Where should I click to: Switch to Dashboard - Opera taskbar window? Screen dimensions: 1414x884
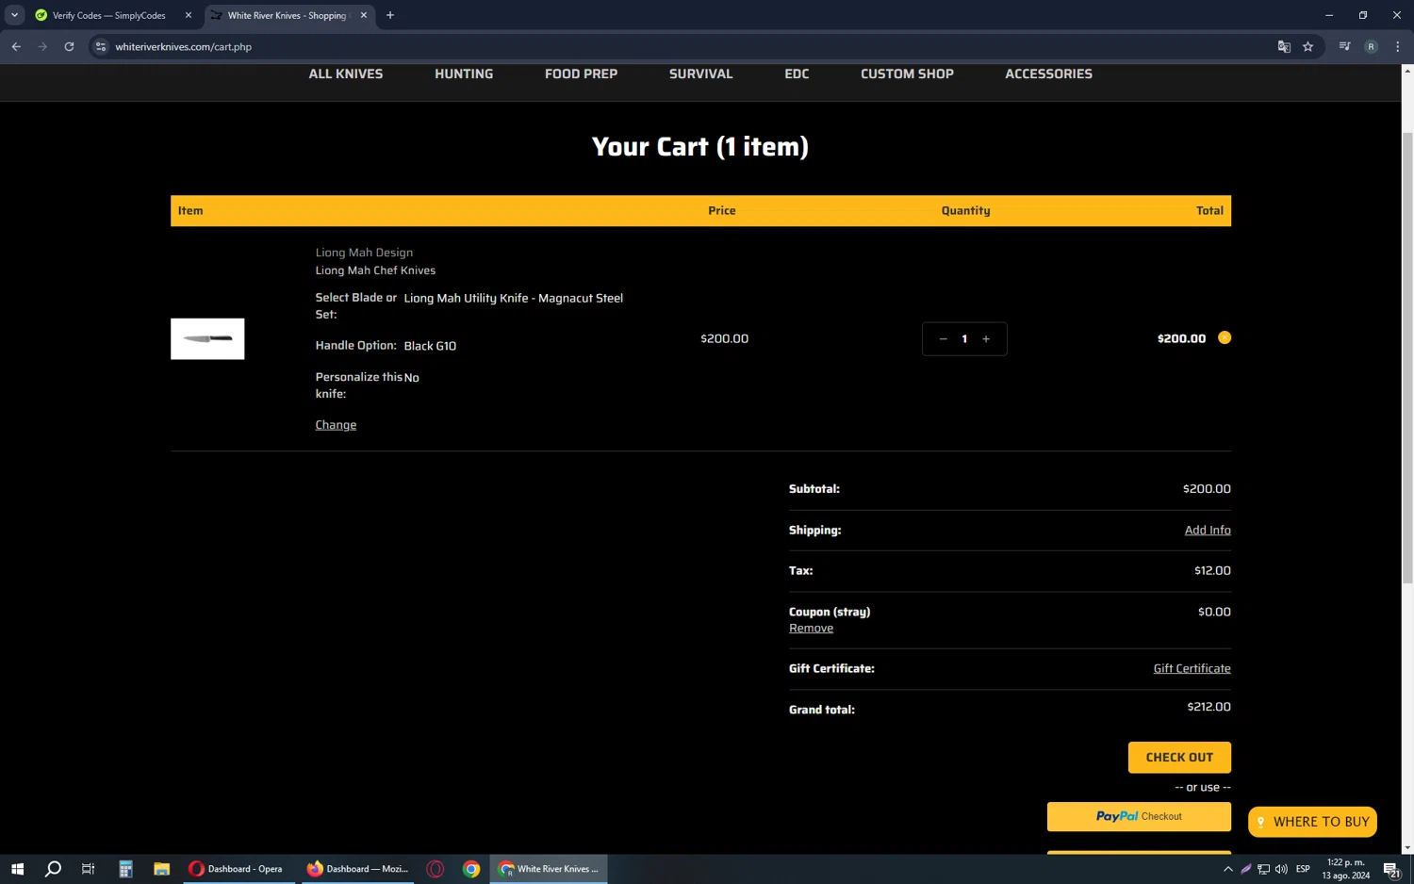tap(239, 869)
